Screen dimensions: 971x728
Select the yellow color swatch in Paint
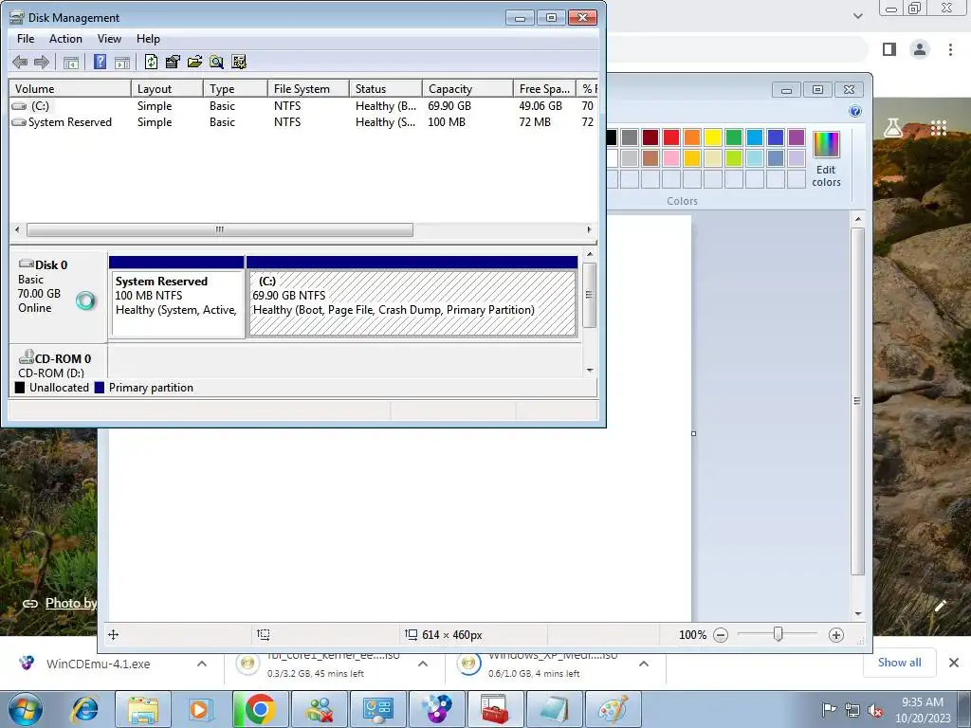point(713,137)
